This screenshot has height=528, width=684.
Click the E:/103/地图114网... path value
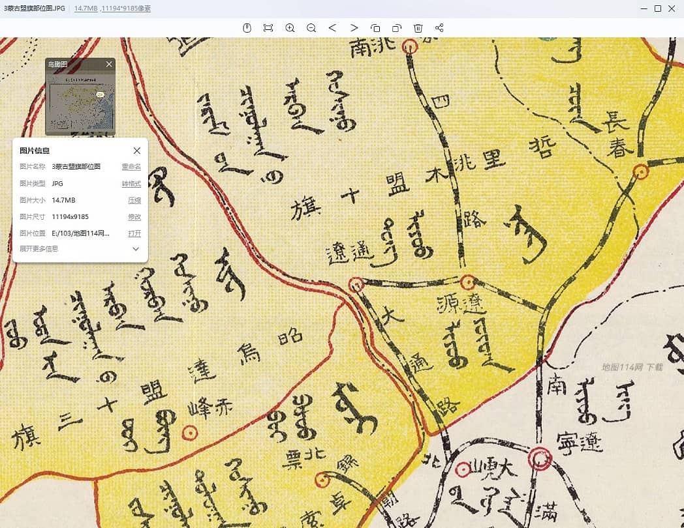pos(80,233)
